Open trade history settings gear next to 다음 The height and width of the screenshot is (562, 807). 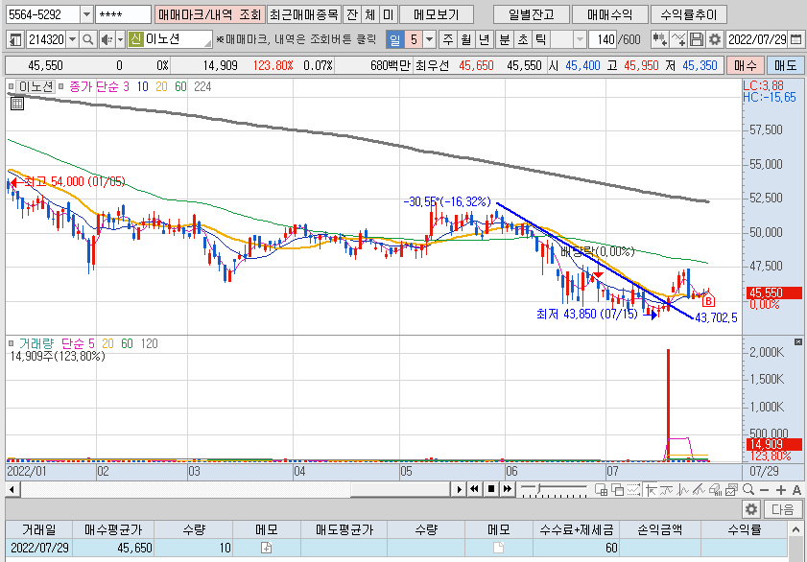(751, 509)
